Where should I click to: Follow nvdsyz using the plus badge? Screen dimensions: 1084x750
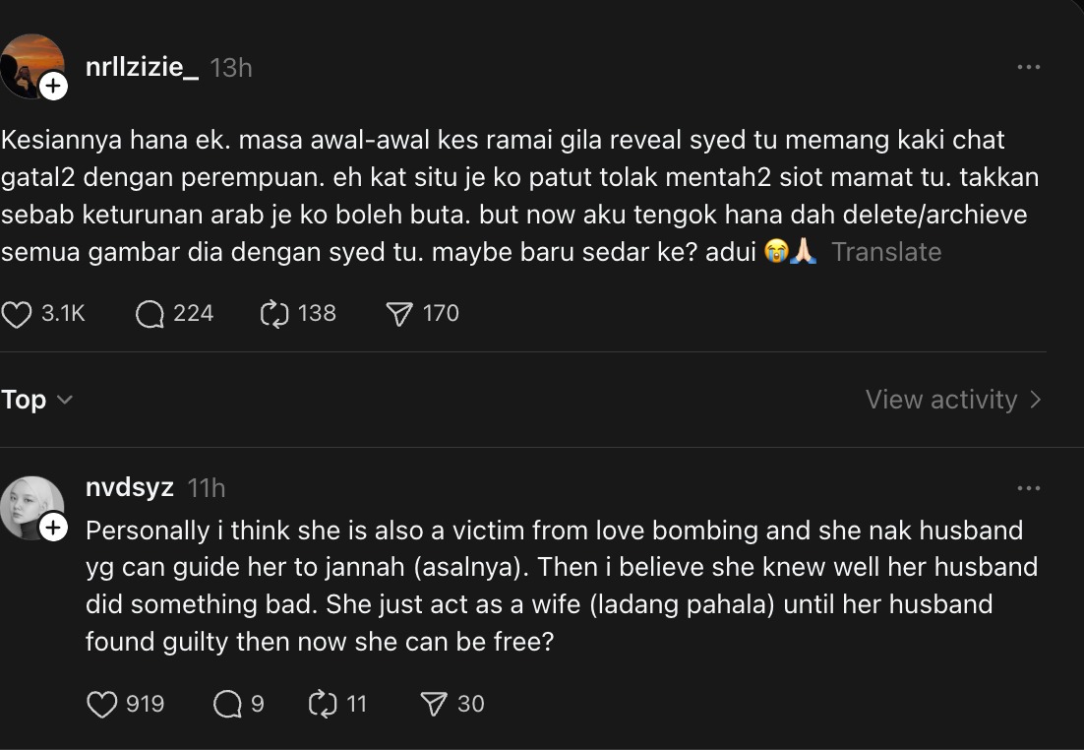coord(53,529)
